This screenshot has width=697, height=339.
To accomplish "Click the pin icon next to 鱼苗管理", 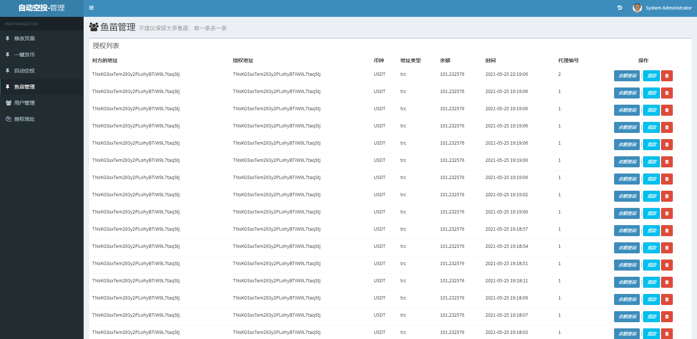I will pyautogui.click(x=8, y=87).
